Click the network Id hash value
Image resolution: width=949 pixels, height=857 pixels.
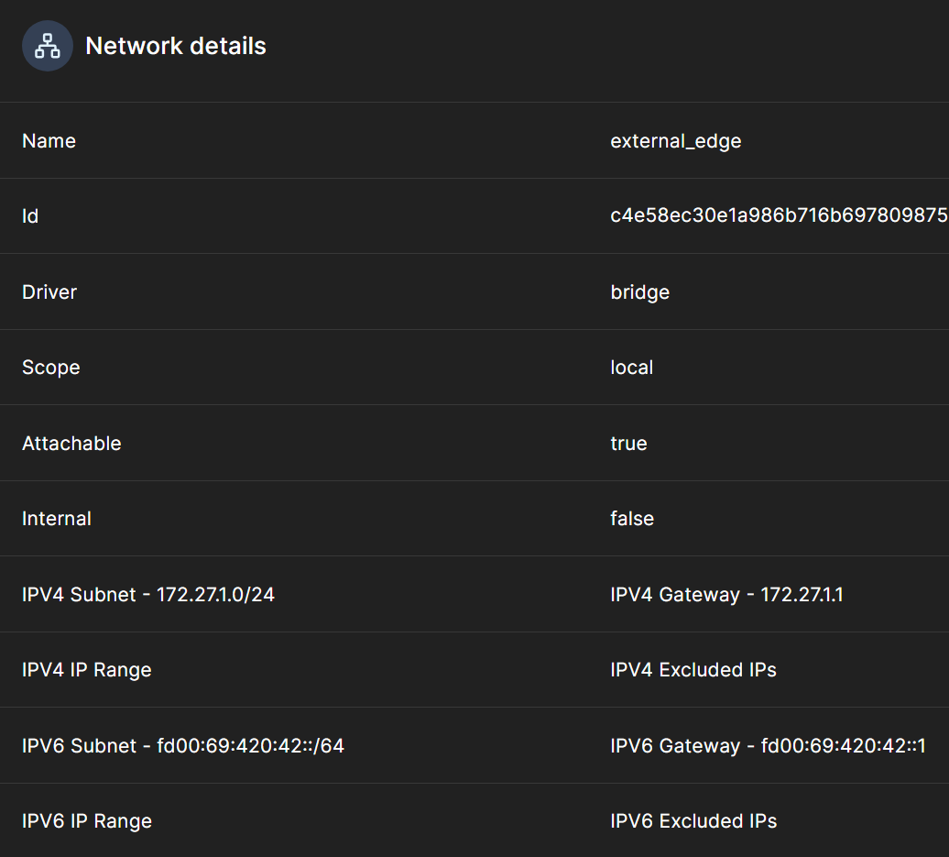[778, 216]
